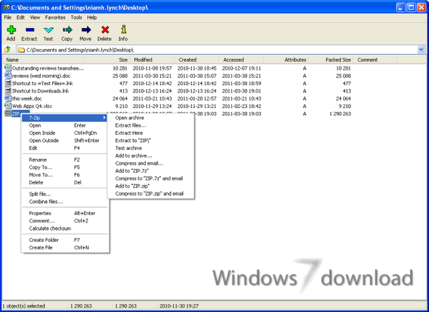The image size is (429, 312).
Task: Select Calculate checksum in context menu
Action: click(50, 229)
